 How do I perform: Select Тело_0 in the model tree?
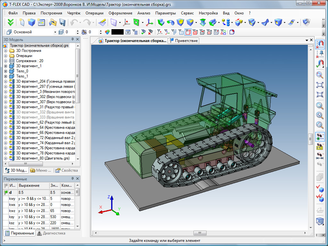click(22, 71)
